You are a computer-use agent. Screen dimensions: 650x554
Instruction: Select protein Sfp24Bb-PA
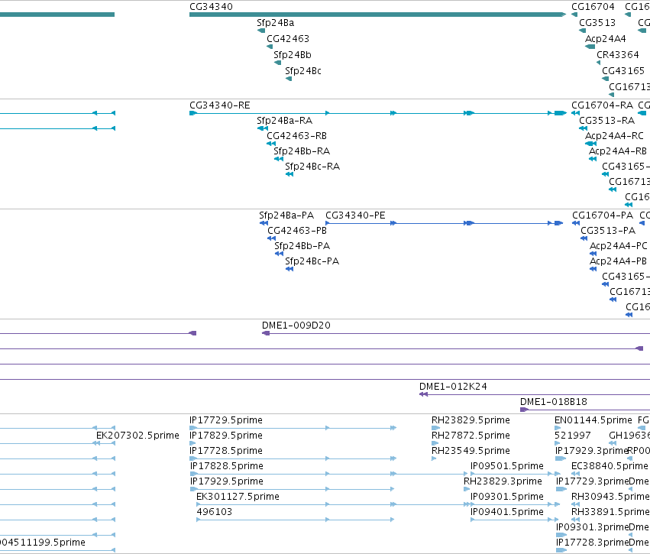279,254
